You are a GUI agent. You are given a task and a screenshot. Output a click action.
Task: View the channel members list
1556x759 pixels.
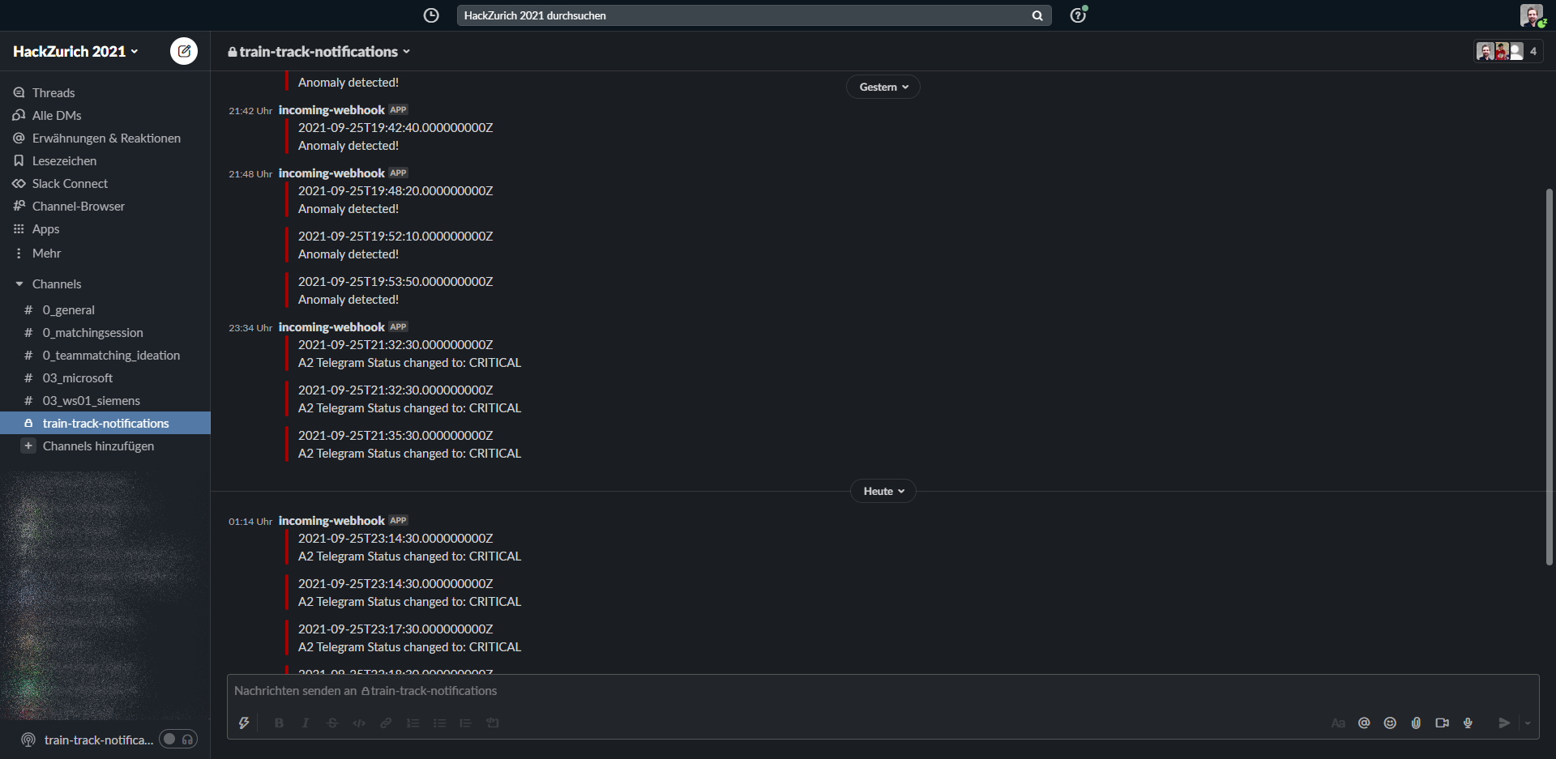(1508, 51)
